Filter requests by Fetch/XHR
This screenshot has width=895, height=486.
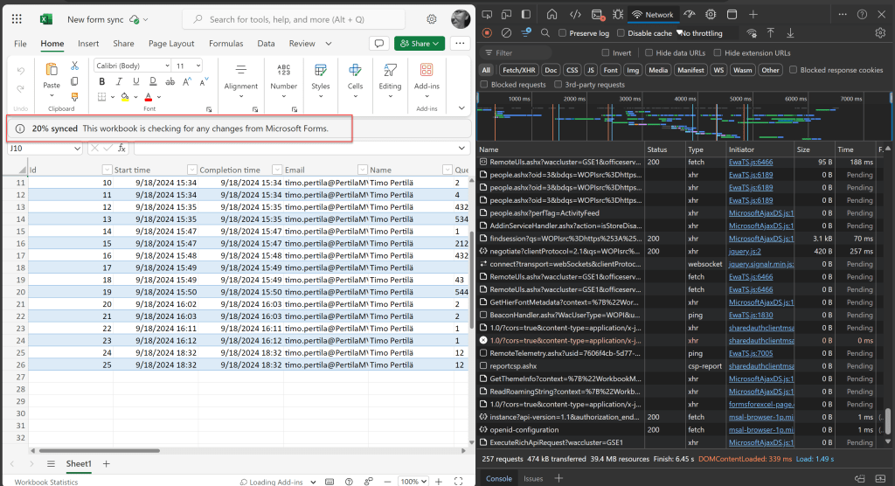coord(518,70)
